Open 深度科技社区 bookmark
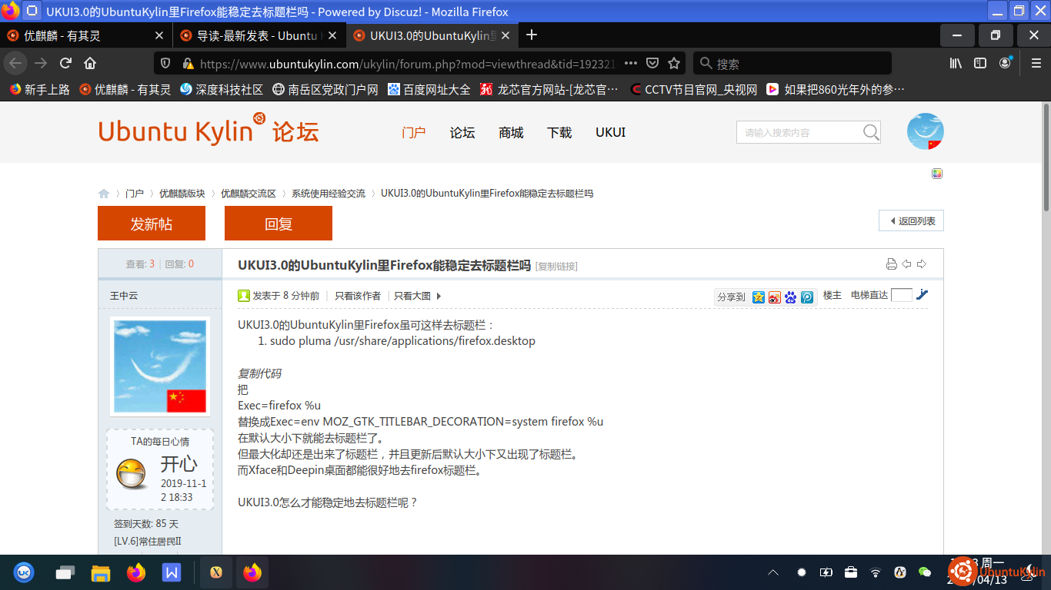This screenshot has width=1051, height=590. click(x=222, y=89)
